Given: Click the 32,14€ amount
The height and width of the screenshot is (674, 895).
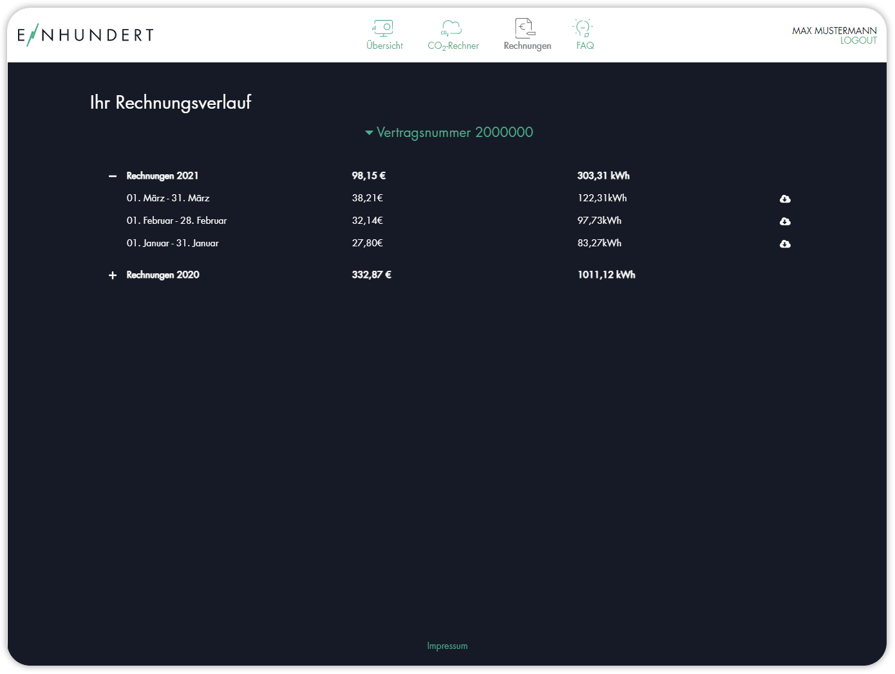Looking at the screenshot, I should click(x=367, y=221).
